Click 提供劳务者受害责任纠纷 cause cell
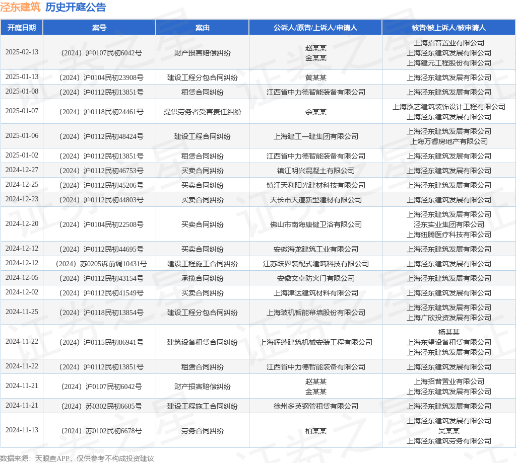Image resolution: width=516 pixels, height=463 pixels. (x=203, y=112)
